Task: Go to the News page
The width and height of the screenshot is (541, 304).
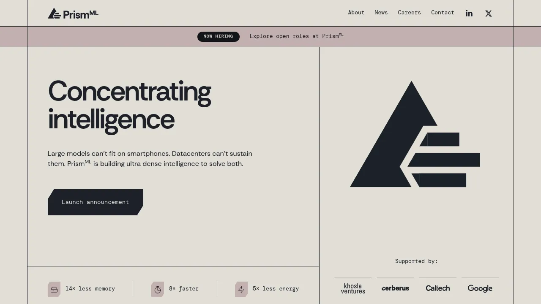Action: pyautogui.click(x=381, y=13)
